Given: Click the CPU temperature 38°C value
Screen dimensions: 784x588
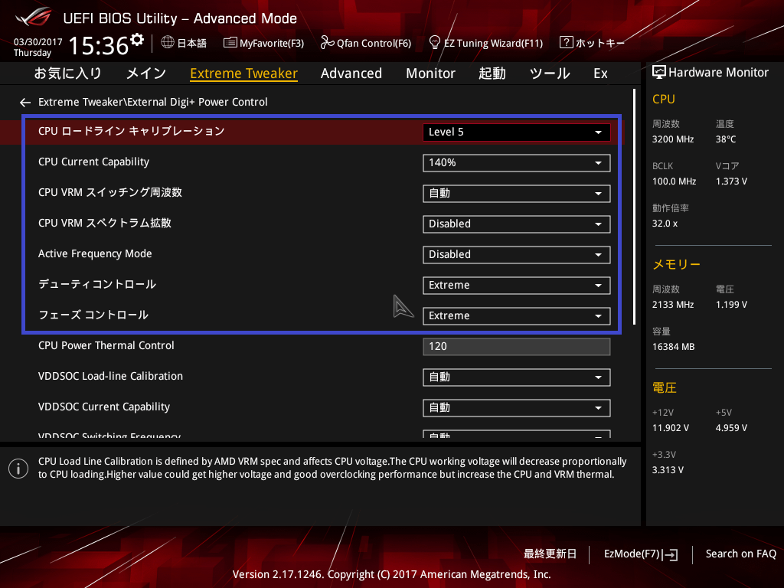Looking at the screenshot, I should coord(726,139).
